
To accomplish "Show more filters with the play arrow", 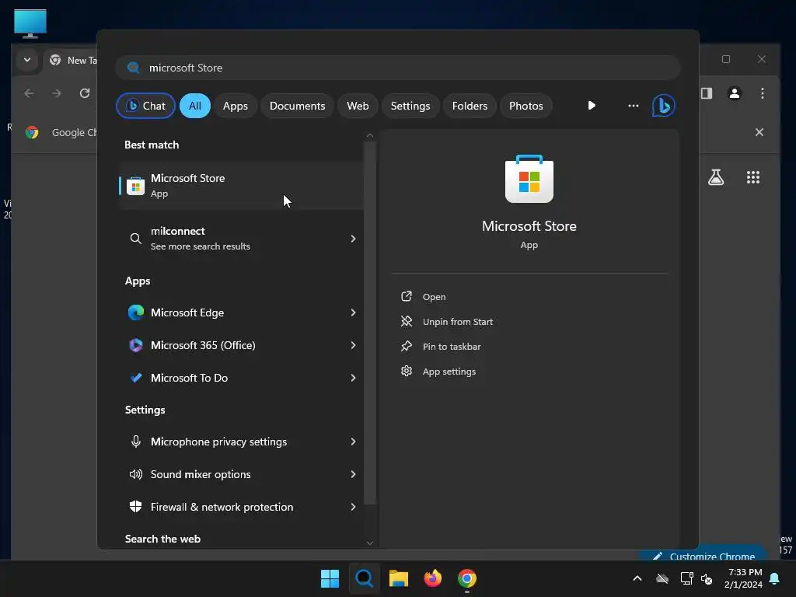I will pyautogui.click(x=592, y=106).
